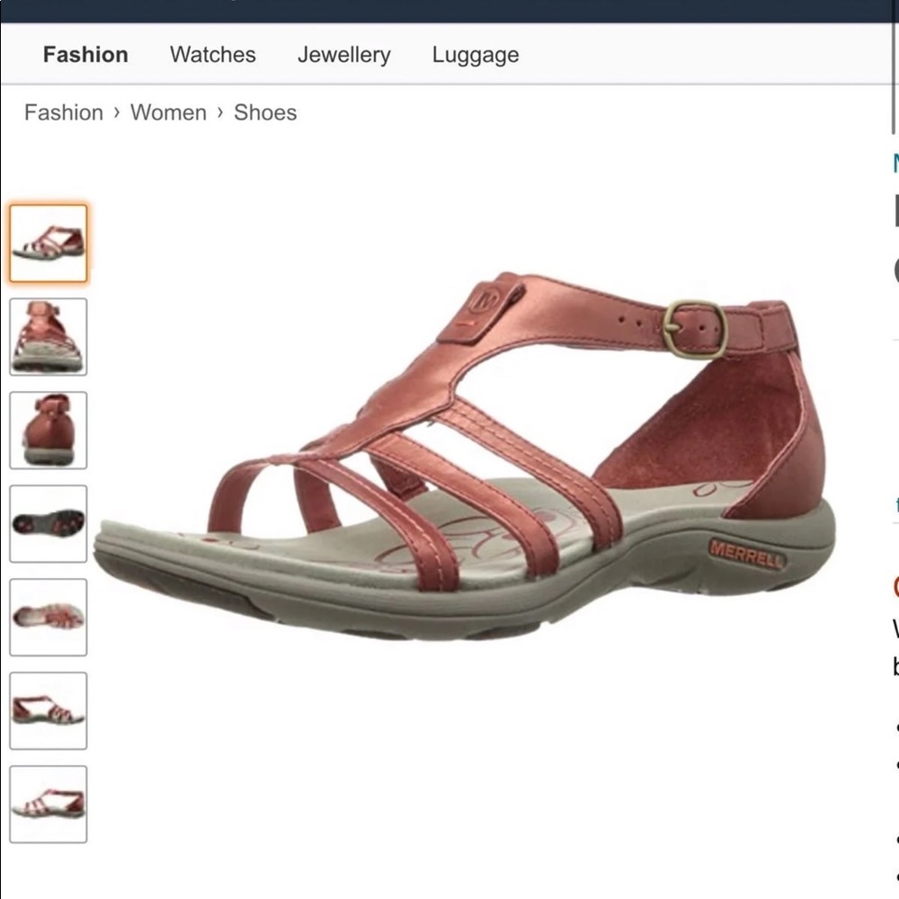Open the Shoes breadcrumb link
899x899 pixels.
(265, 112)
